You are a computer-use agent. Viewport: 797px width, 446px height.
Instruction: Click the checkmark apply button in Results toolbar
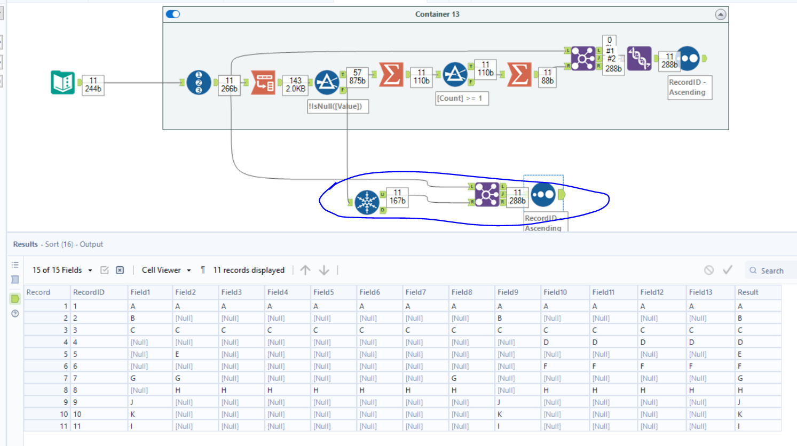[727, 270]
